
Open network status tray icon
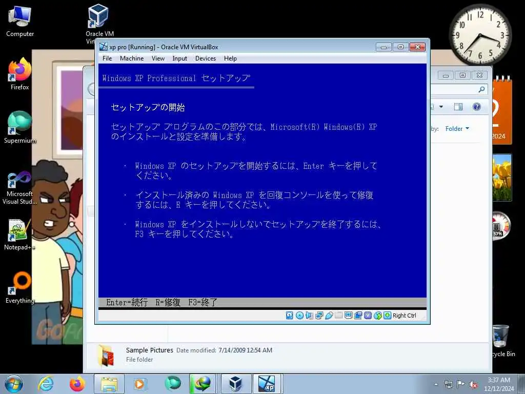pos(448,385)
